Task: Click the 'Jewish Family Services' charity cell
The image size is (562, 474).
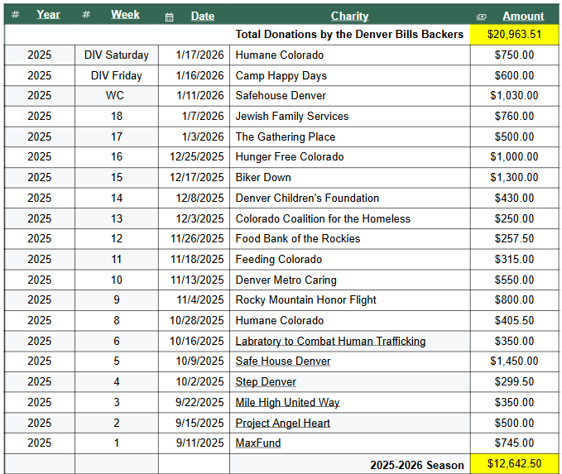Action: tap(350, 117)
